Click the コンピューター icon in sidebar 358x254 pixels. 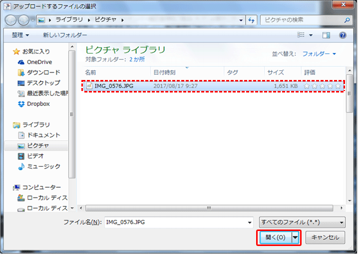tap(16, 187)
